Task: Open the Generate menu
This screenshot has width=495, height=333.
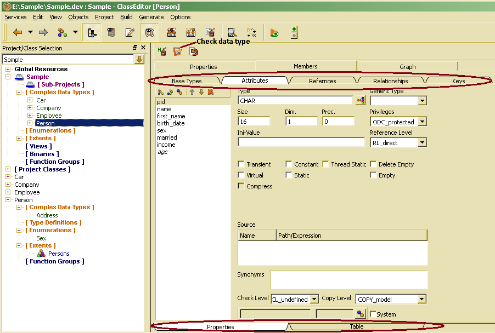Action: coord(151,17)
